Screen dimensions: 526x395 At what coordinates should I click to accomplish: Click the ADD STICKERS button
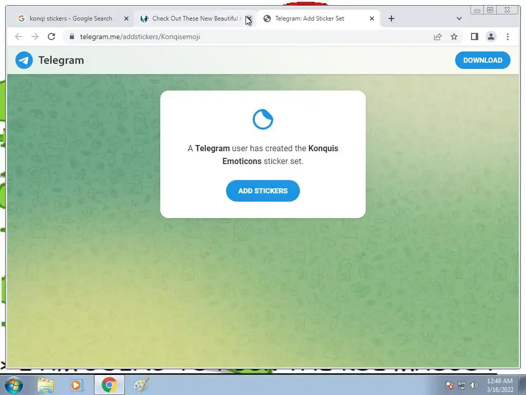click(262, 191)
